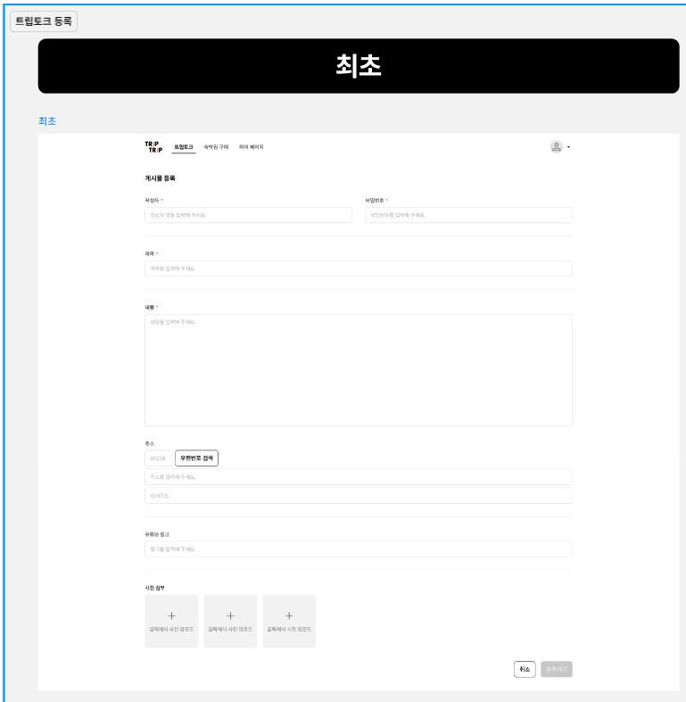Click the zip code 01234 field
The width and height of the screenshot is (686, 702).
click(159, 458)
